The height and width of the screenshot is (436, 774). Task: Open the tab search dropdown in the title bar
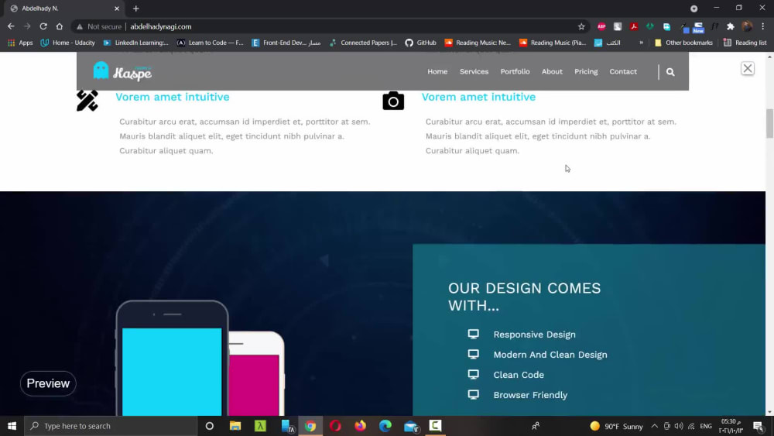694,9
